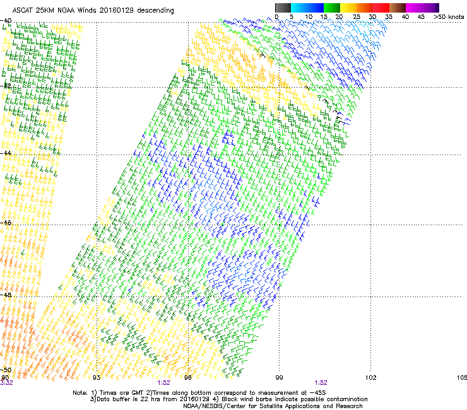467x410 pixels.
Task: Click the yellow 20-25 knots legend swatch
Action: [x=348, y=8]
